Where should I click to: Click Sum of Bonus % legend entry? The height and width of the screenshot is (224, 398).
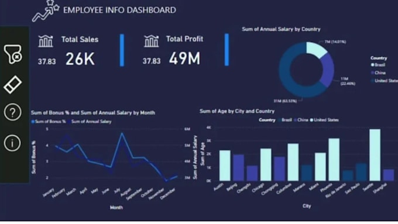coord(48,122)
